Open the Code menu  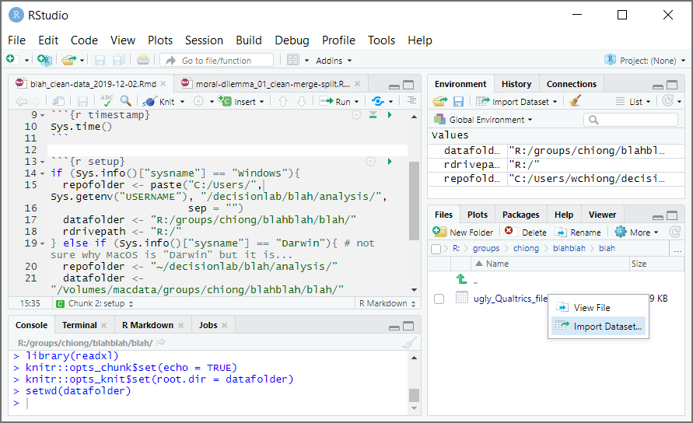[x=84, y=40]
